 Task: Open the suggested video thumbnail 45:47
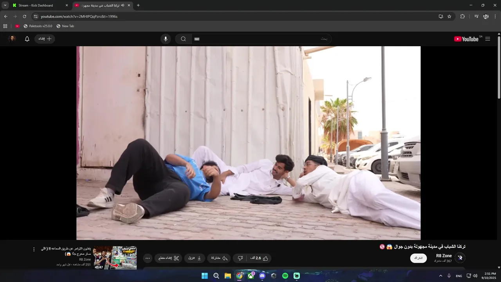tap(115, 258)
